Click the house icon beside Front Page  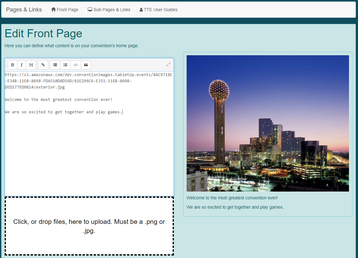point(53,9)
